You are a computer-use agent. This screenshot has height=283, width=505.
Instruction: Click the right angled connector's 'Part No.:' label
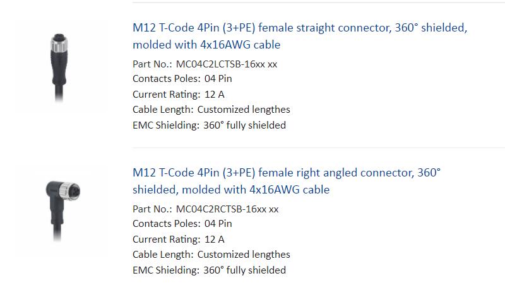pos(152,209)
